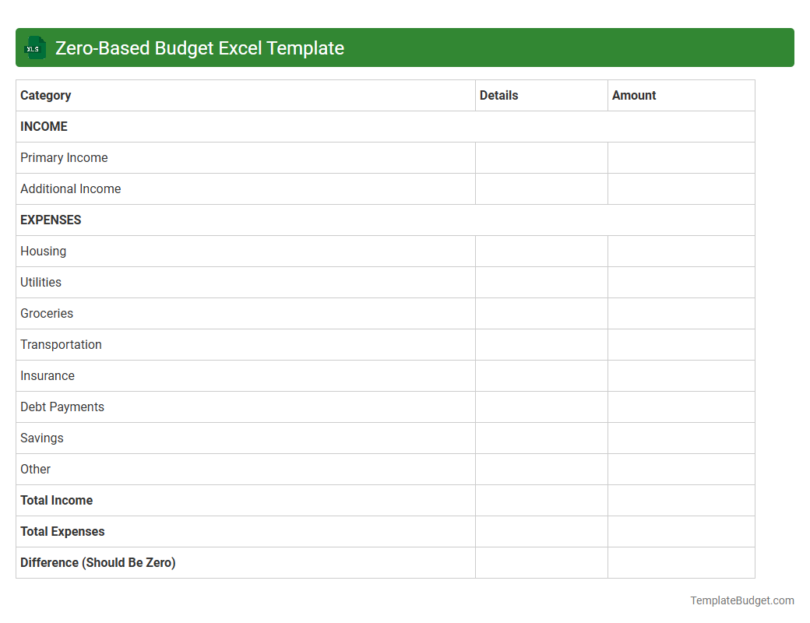Click the Transportation cell
The width and height of the screenshot is (810, 623).
tap(61, 344)
